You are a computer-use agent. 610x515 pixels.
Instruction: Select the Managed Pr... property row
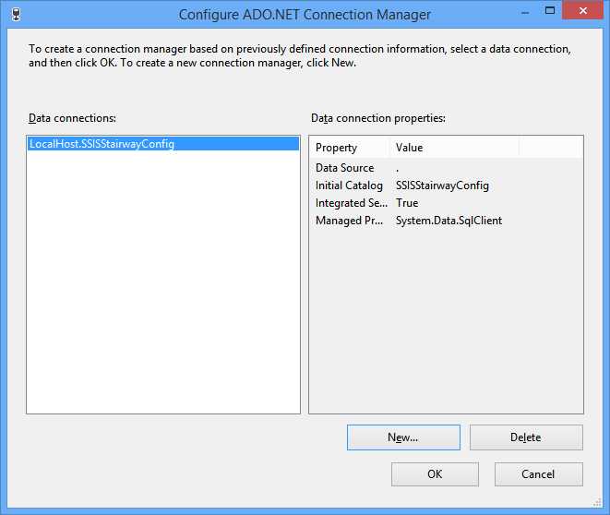tap(446, 221)
